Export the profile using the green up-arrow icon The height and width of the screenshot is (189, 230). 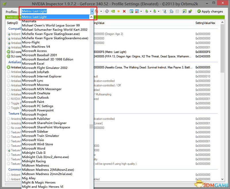pyautogui.click(x=146, y=11)
